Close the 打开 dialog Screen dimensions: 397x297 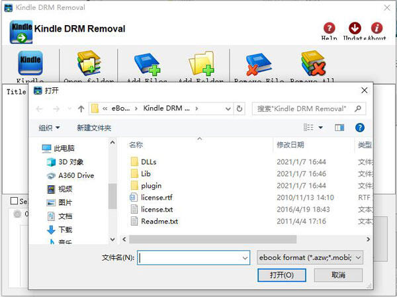point(365,91)
